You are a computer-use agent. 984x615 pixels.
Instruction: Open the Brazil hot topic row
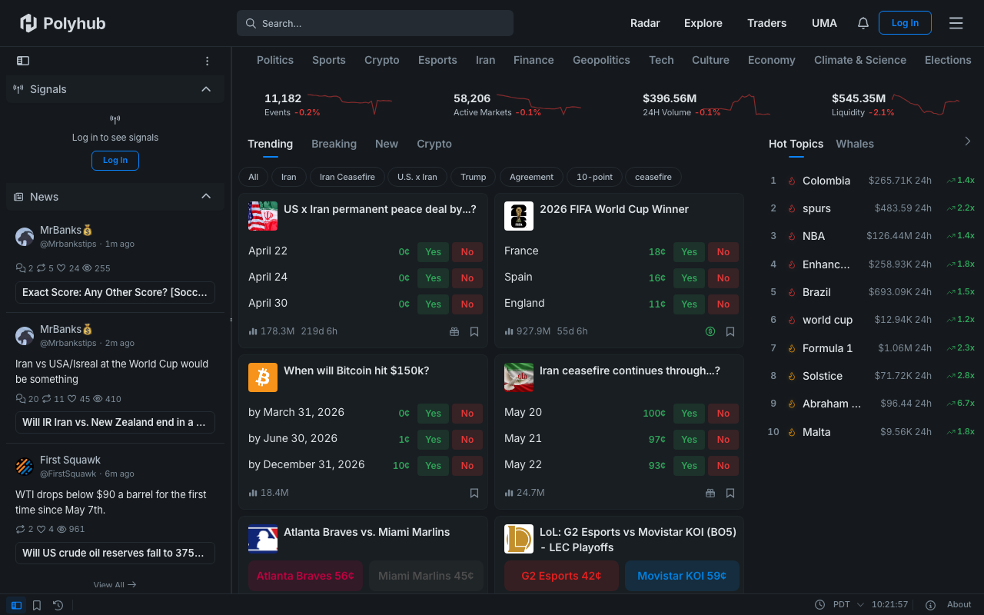(873, 292)
